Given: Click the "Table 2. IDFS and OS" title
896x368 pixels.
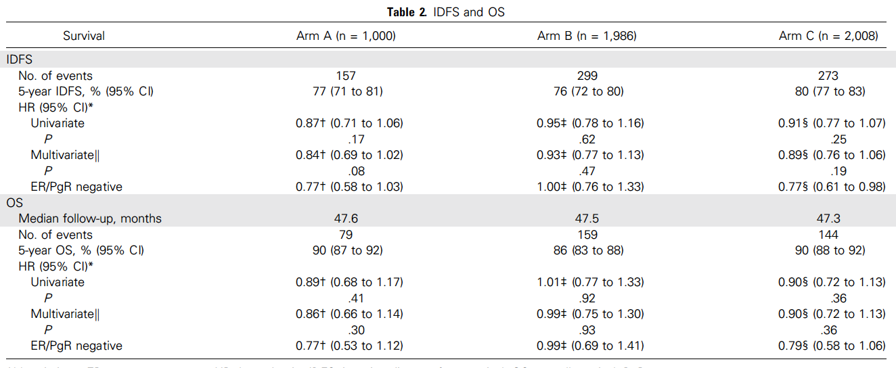Looking at the screenshot, I should pos(447,12).
